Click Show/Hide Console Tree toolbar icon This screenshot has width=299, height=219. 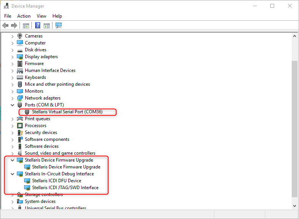26,26
